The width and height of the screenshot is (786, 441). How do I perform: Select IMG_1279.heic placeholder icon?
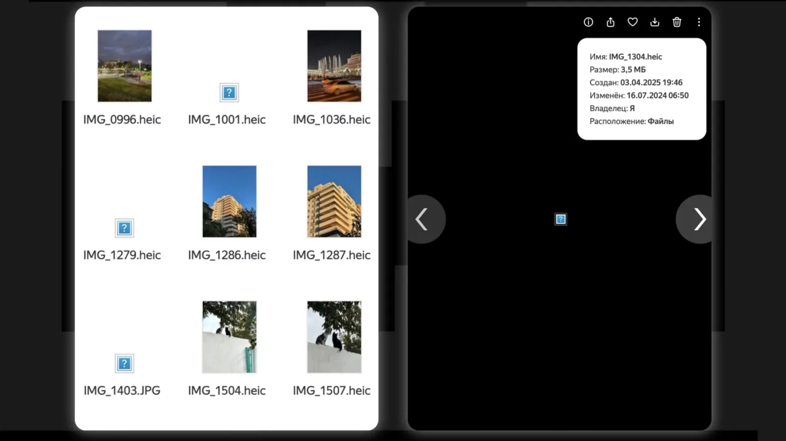tap(124, 228)
